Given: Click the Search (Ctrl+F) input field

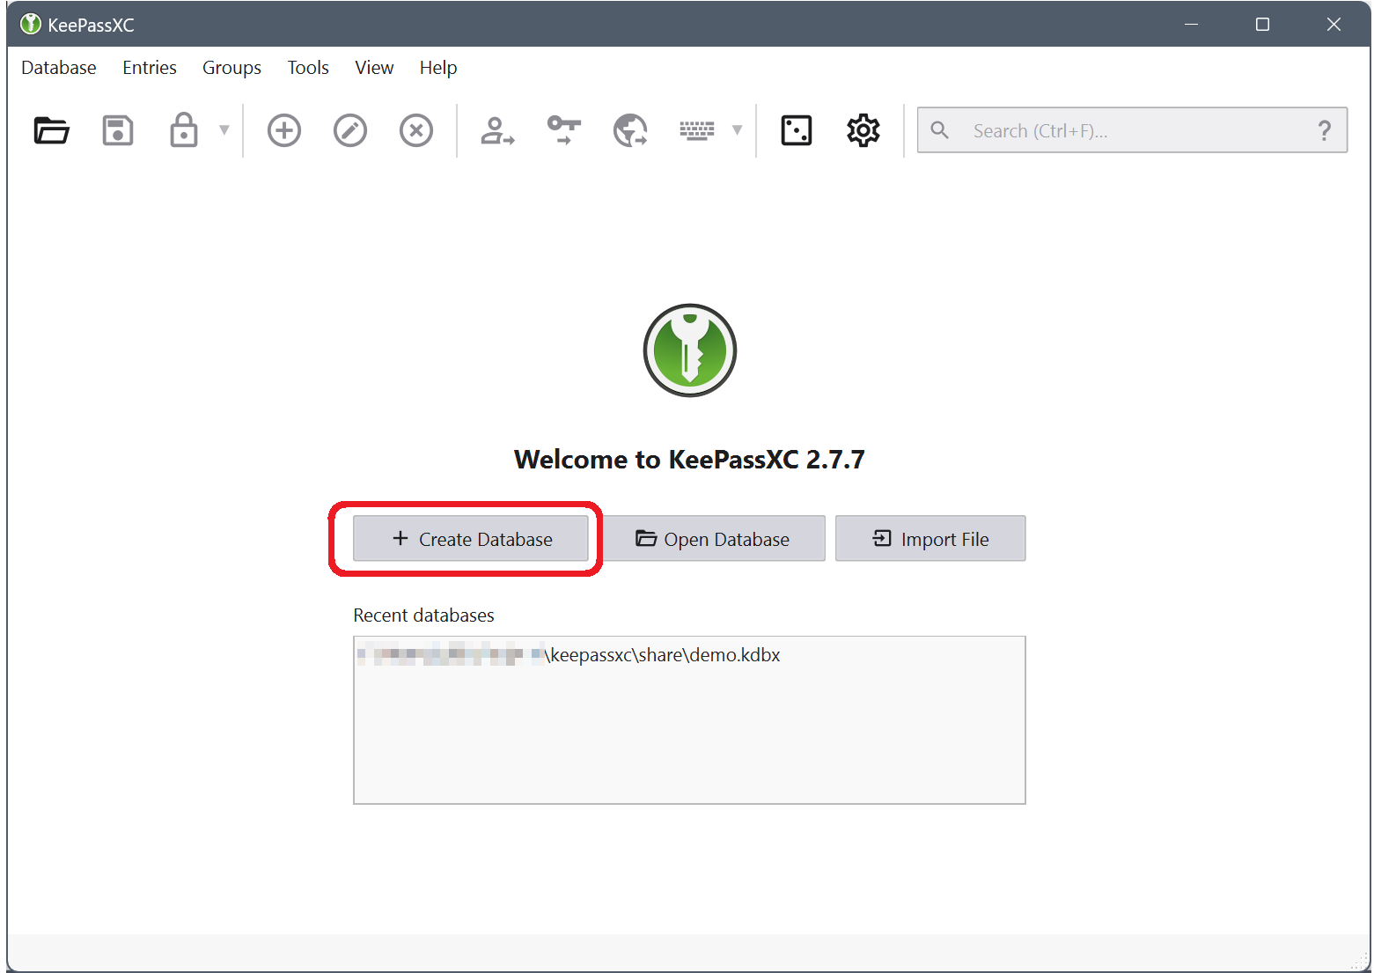Looking at the screenshot, I should click(x=1131, y=130).
